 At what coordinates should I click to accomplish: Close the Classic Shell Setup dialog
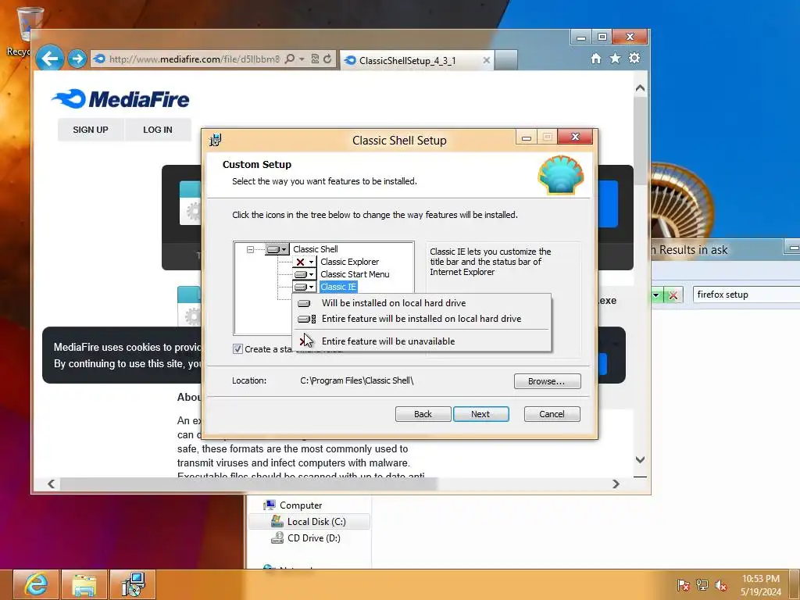(x=575, y=137)
